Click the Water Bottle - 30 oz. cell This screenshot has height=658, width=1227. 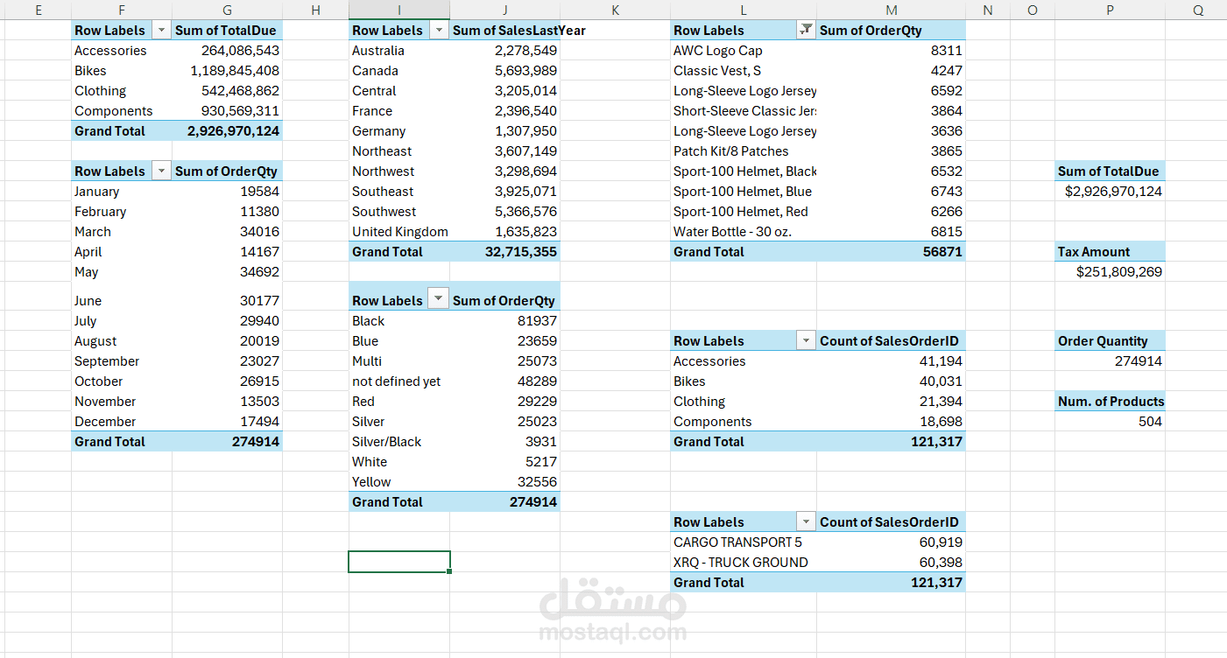[731, 232]
